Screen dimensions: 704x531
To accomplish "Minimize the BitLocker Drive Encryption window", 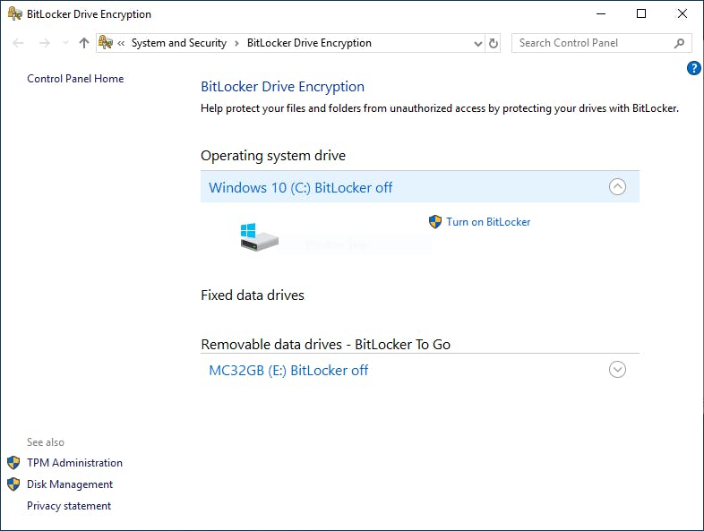I will [x=601, y=13].
